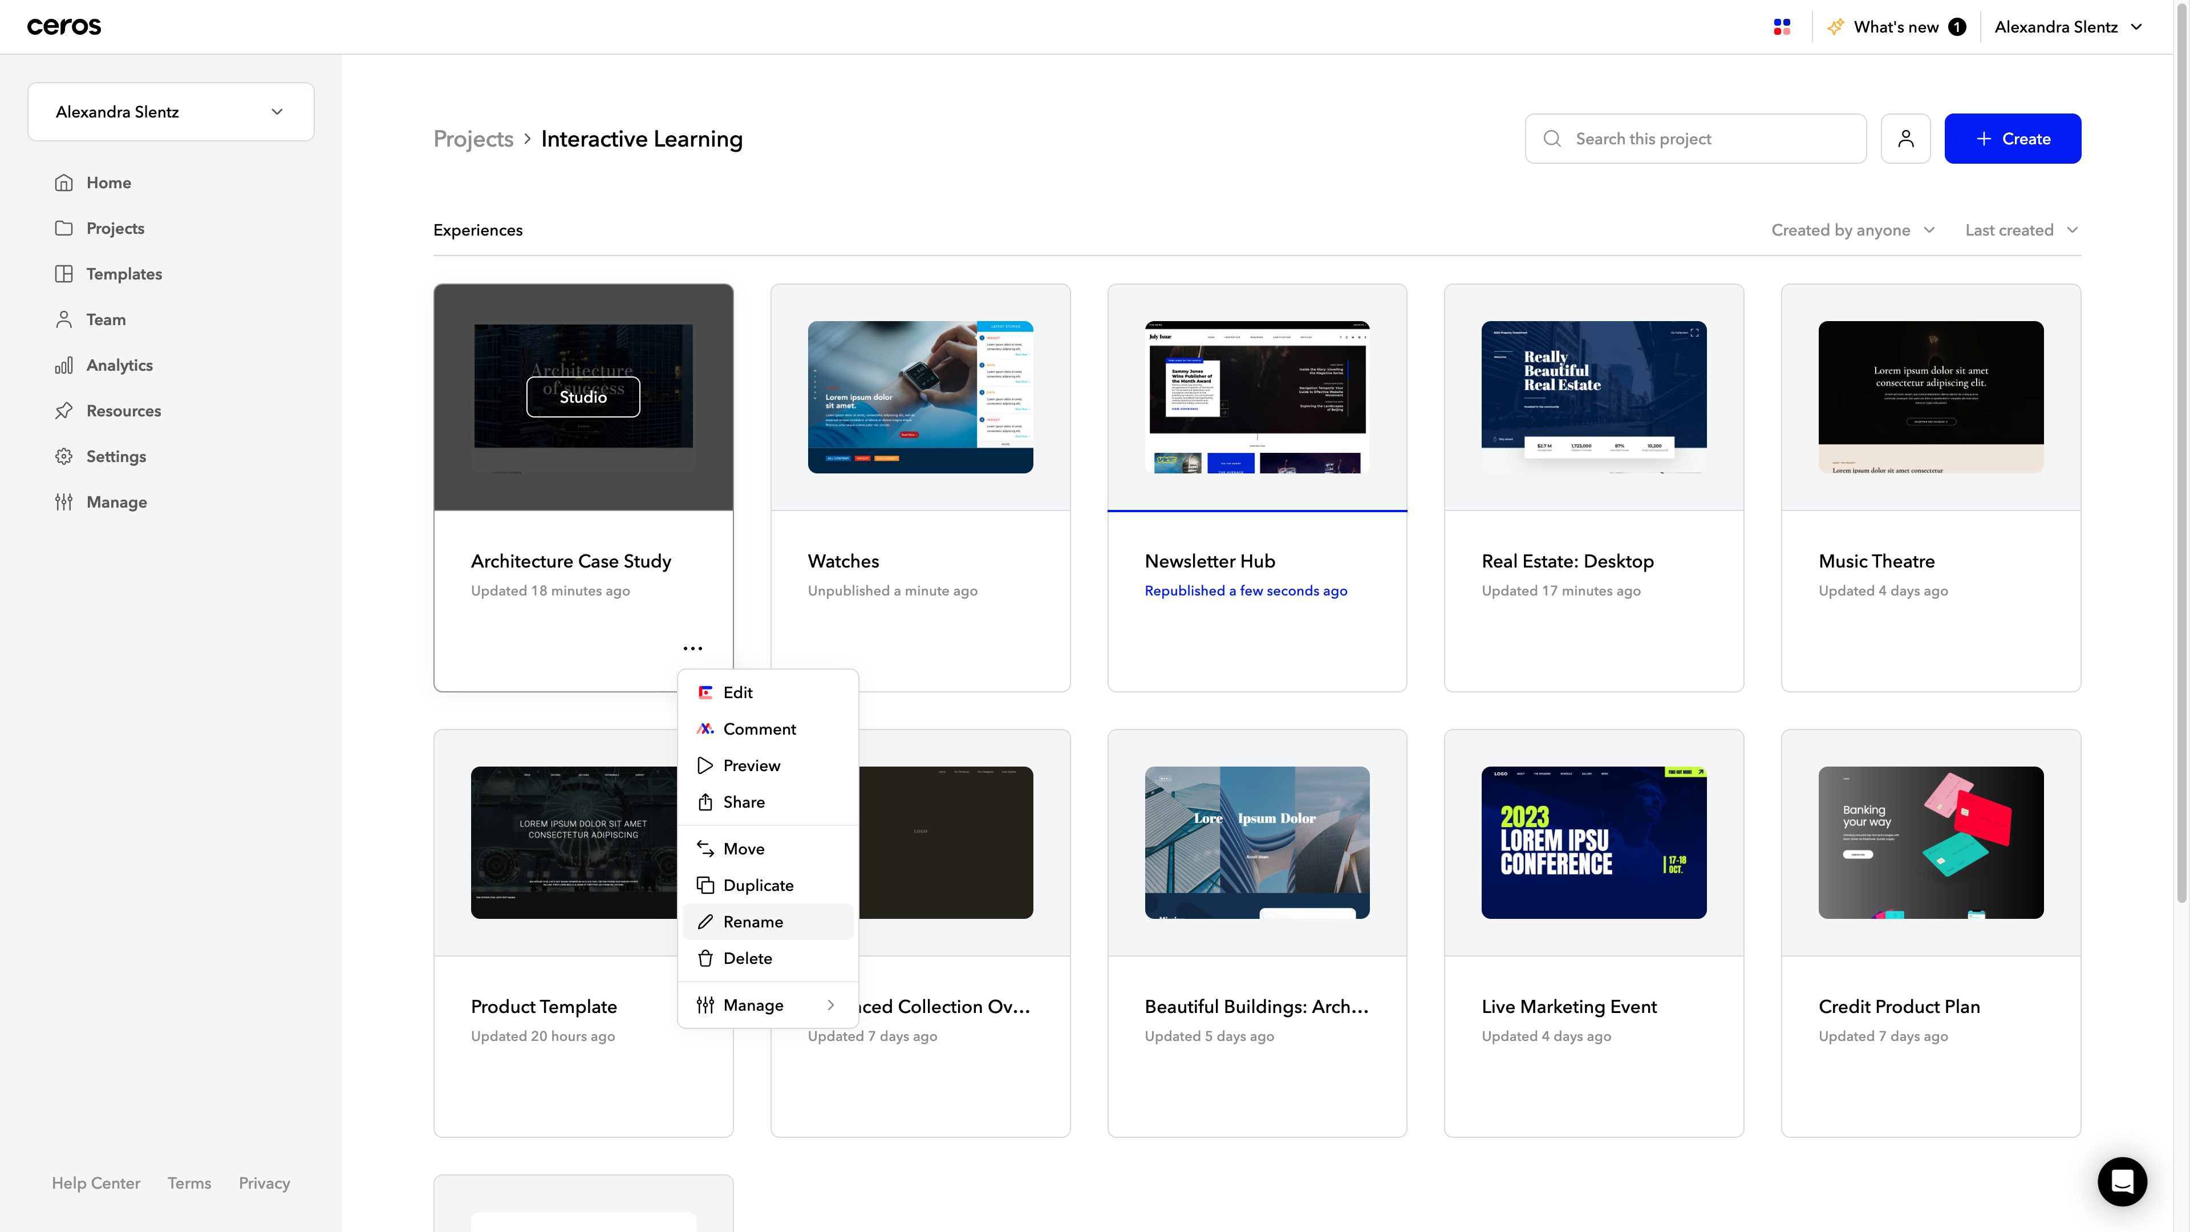Click the search magnifier icon
2190x1232 pixels.
click(x=1551, y=139)
